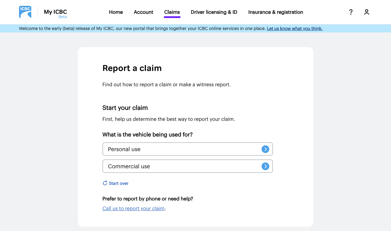
Task: Open the Account menu item
Action: pyautogui.click(x=144, y=12)
